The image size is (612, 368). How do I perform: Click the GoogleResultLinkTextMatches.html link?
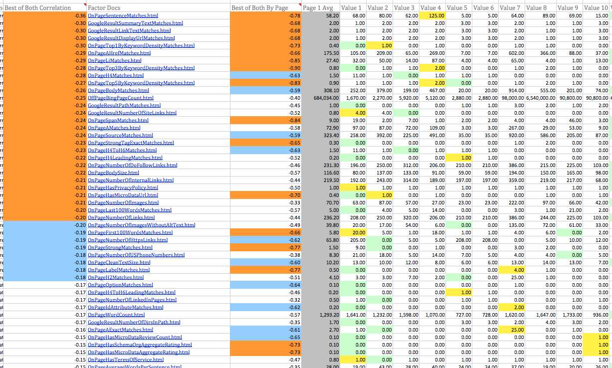point(129,31)
